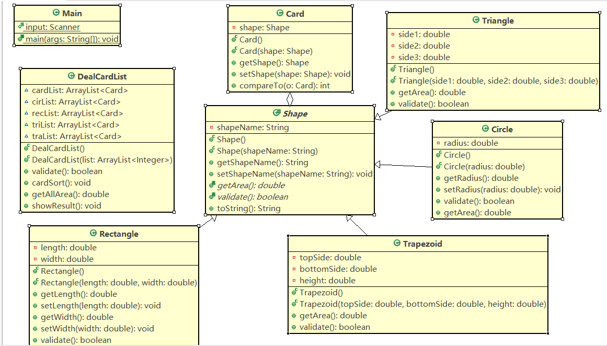Select the abstract class icon beside Shape

(277, 112)
